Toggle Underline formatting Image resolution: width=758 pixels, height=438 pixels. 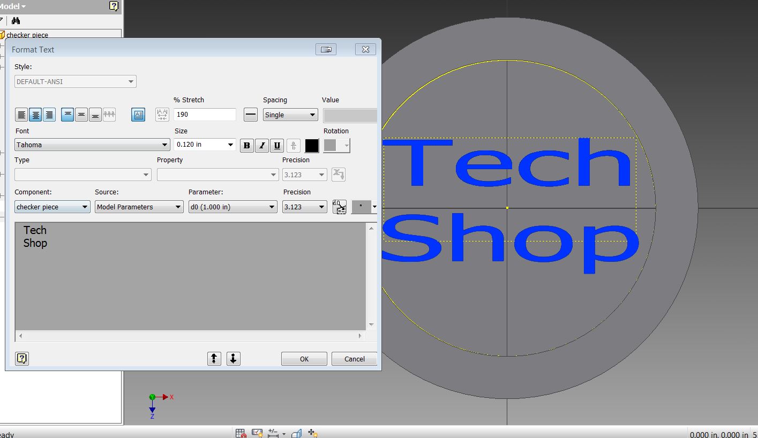277,145
